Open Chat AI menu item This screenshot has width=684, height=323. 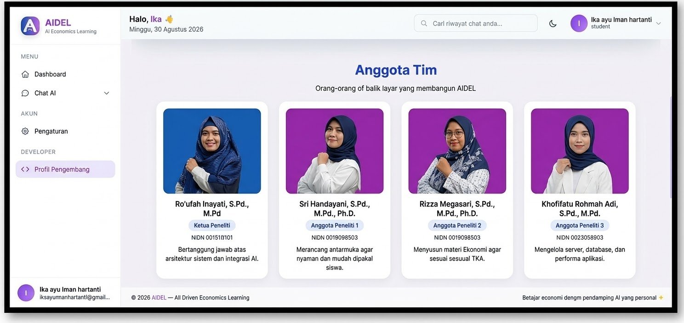[x=65, y=93]
